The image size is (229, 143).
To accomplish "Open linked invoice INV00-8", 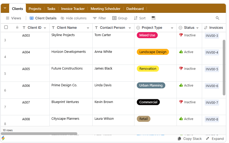I will pos(212,119).
